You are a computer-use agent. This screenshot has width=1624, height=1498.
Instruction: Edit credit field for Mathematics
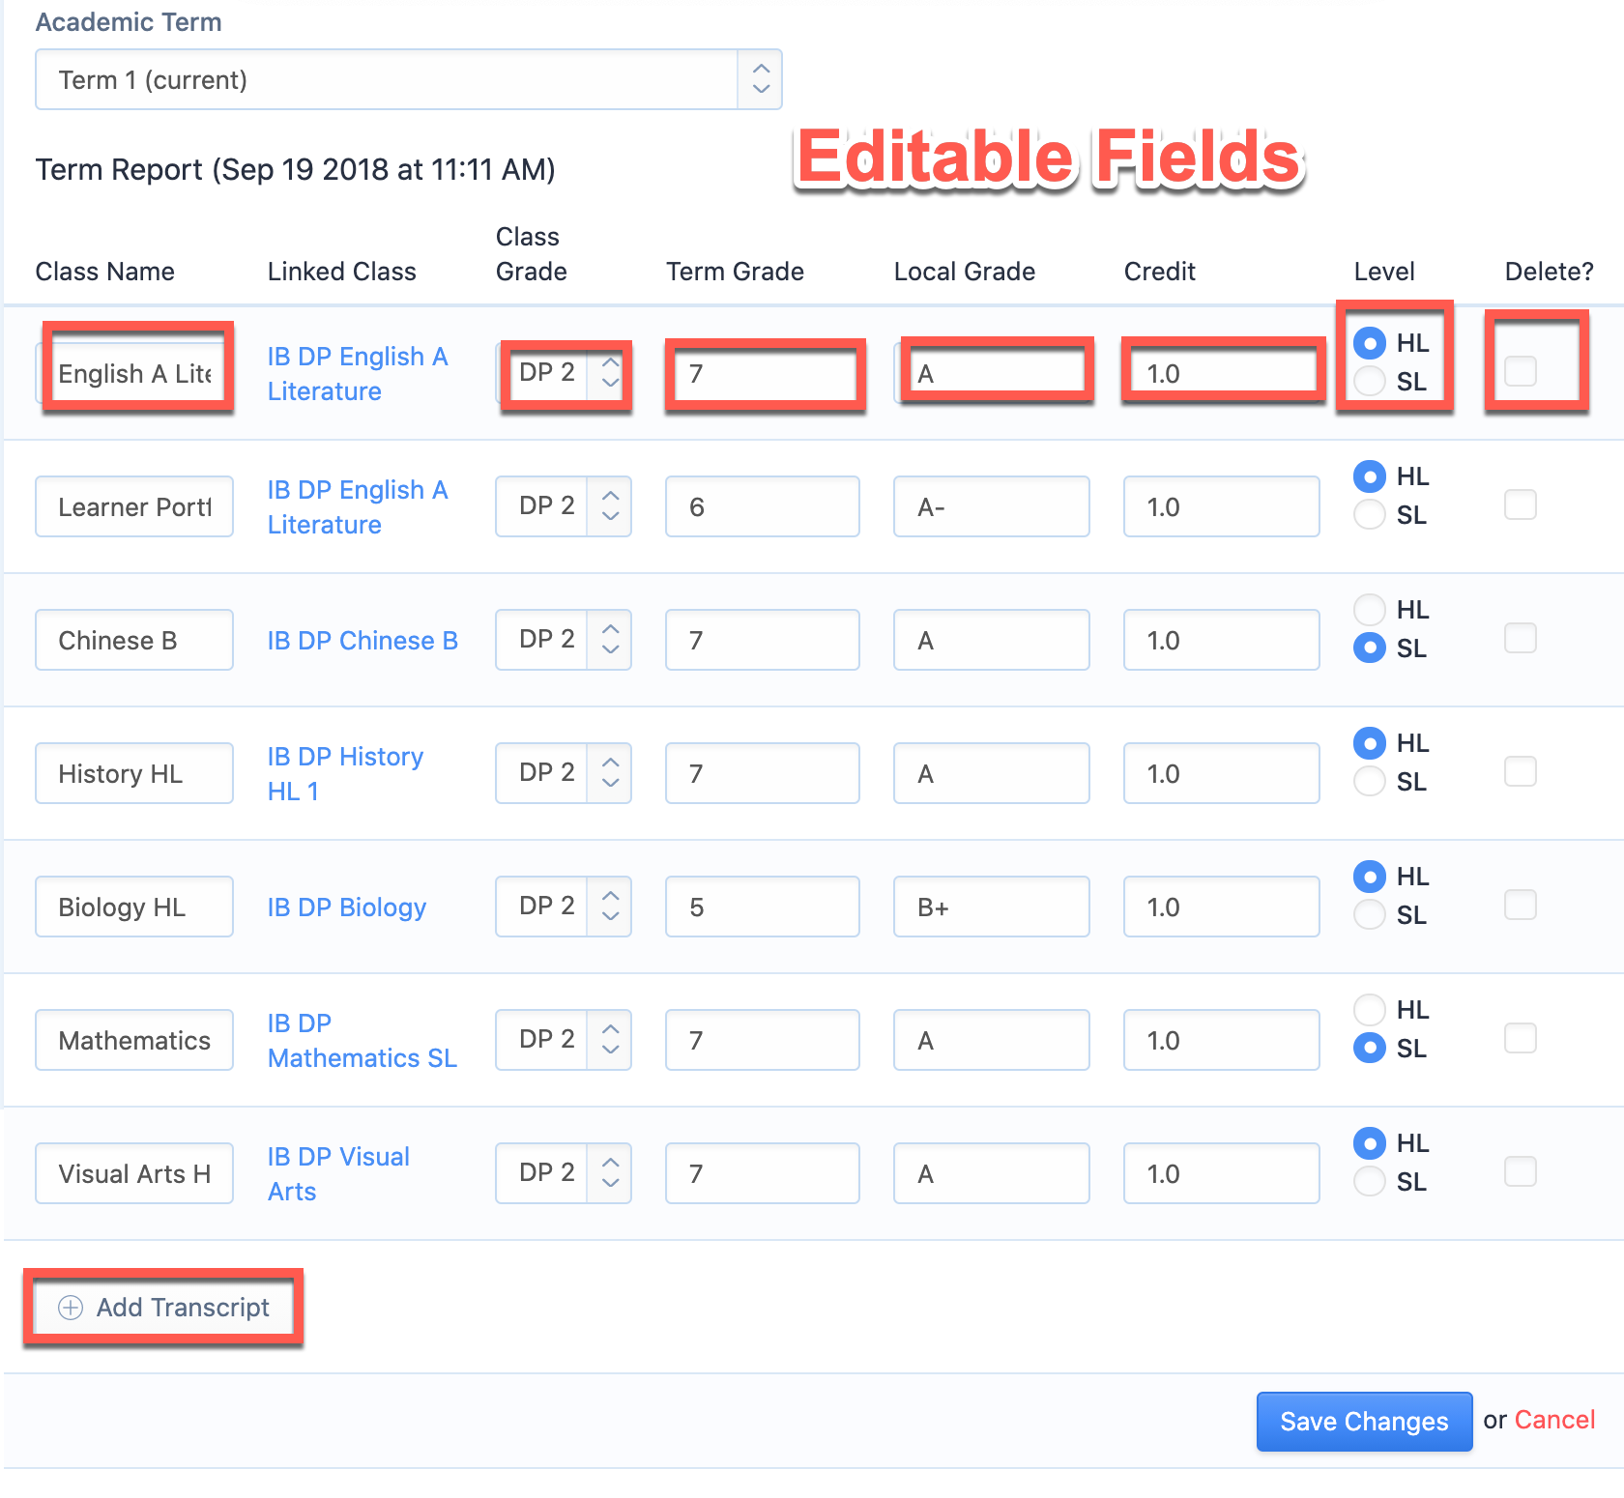click(x=1222, y=1040)
